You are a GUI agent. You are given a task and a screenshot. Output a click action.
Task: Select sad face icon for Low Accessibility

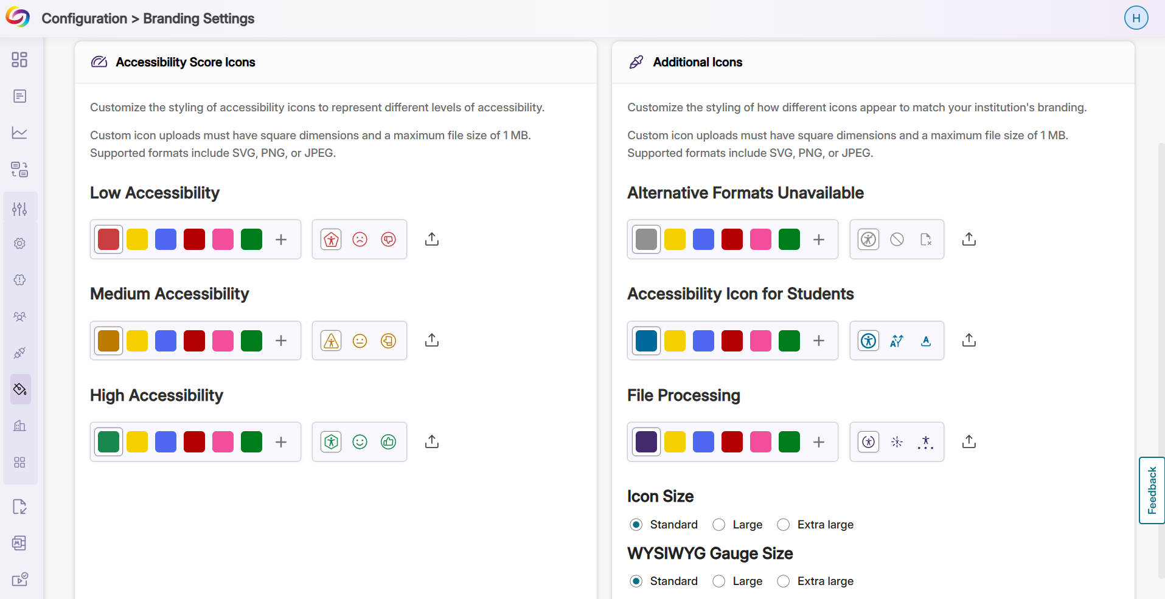point(360,240)
